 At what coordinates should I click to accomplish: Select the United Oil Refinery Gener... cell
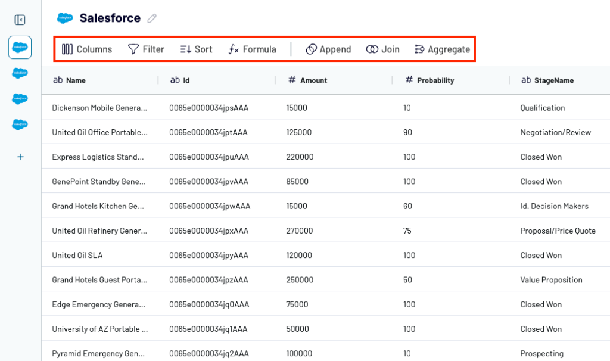click(x=99, y=231)
